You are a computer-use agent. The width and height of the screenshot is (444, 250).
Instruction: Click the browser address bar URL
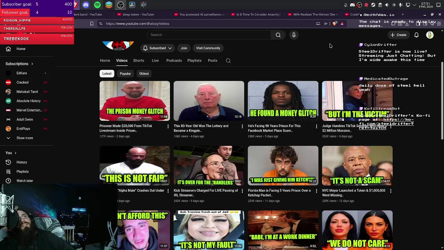tap(137, 24)
